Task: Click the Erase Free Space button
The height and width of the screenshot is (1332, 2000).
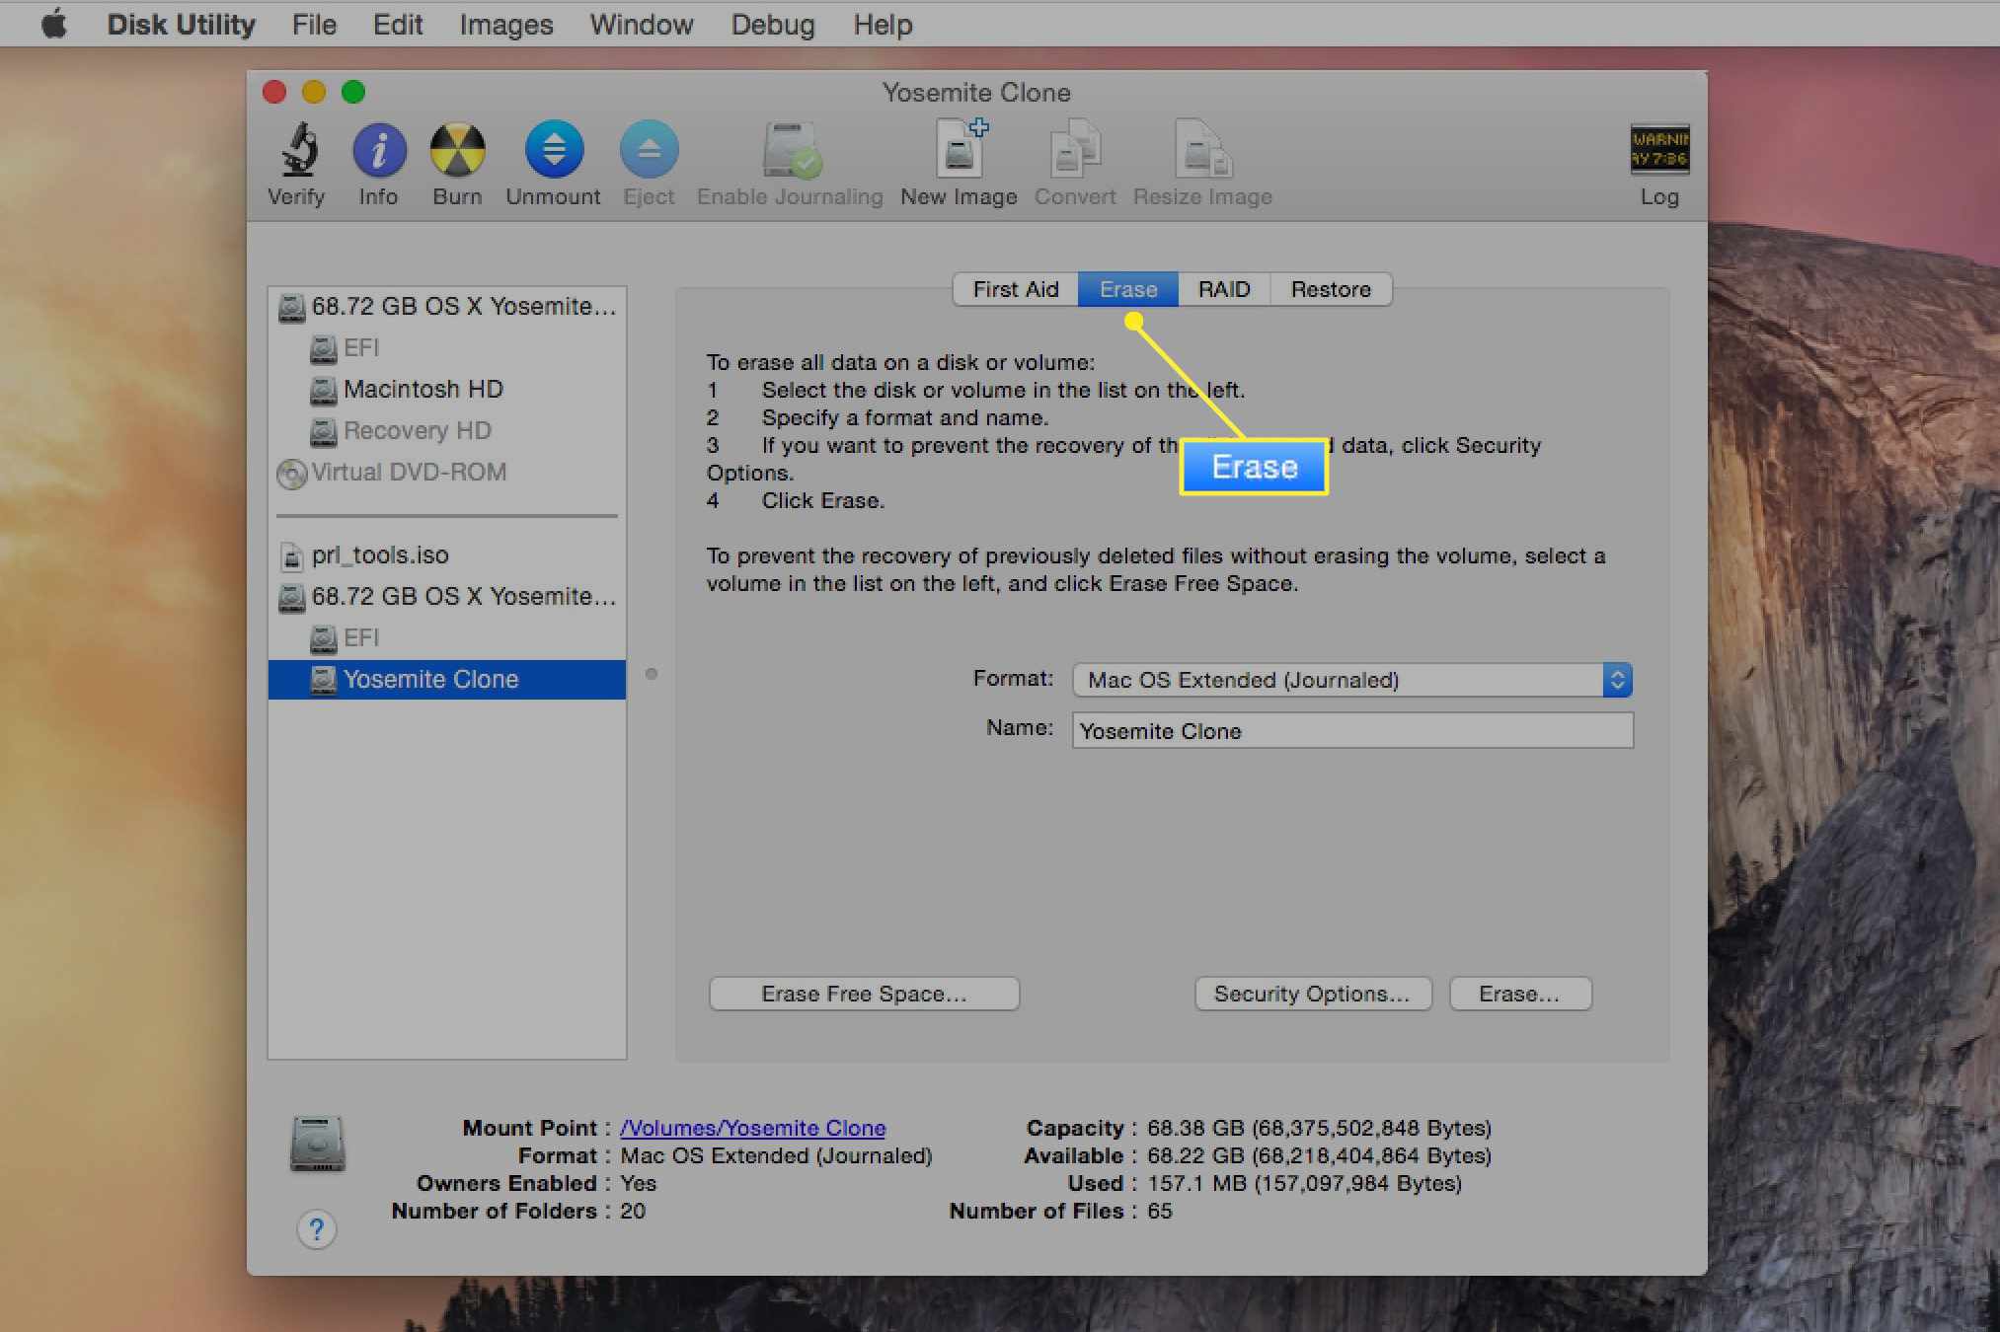Action: [x=864, y=994]
